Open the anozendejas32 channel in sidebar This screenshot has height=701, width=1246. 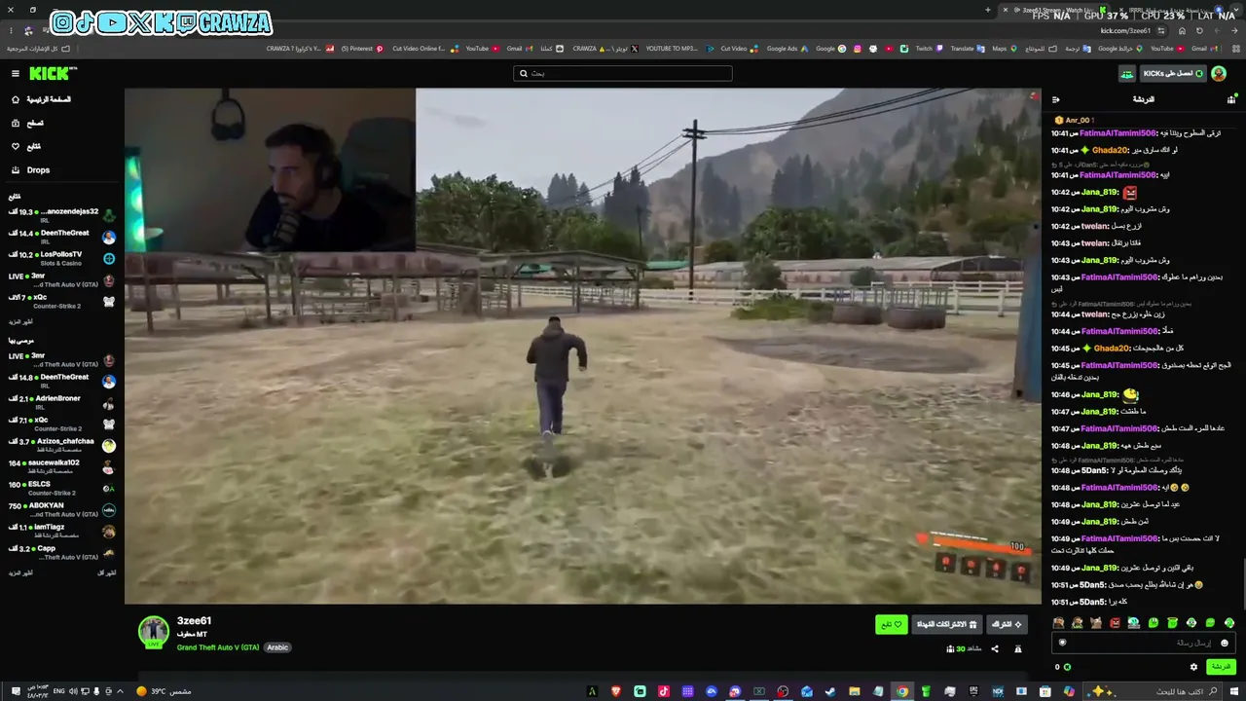pyautogui.click(x=62, y=215)
